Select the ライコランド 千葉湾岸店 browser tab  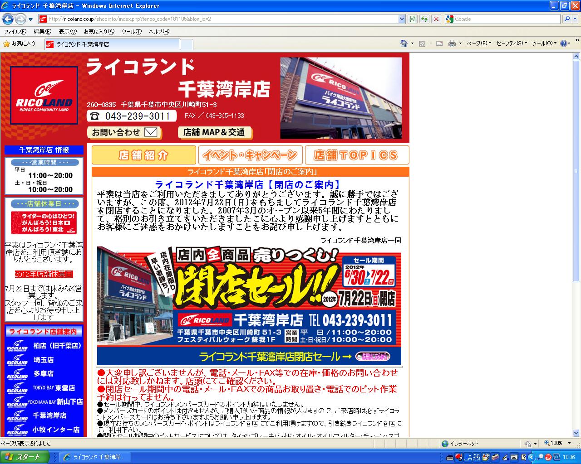112,44
